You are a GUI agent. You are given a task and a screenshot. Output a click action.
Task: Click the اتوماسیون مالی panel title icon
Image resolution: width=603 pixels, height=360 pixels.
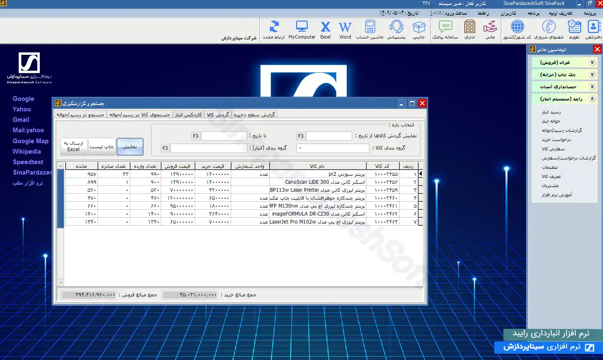tap(532, 49)
